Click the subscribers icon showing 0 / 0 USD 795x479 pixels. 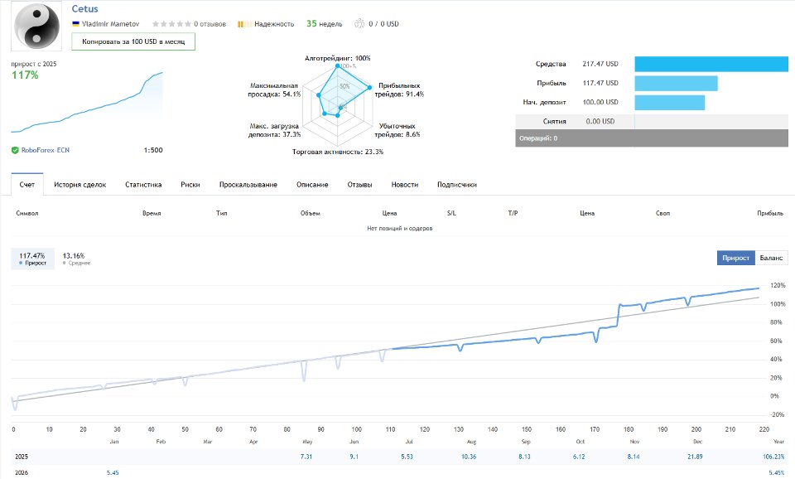pyautogui.click(x=360, y=23)
